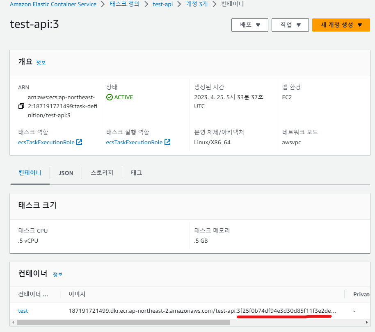
Task: Open the 태그 tab
Action: 137,173
